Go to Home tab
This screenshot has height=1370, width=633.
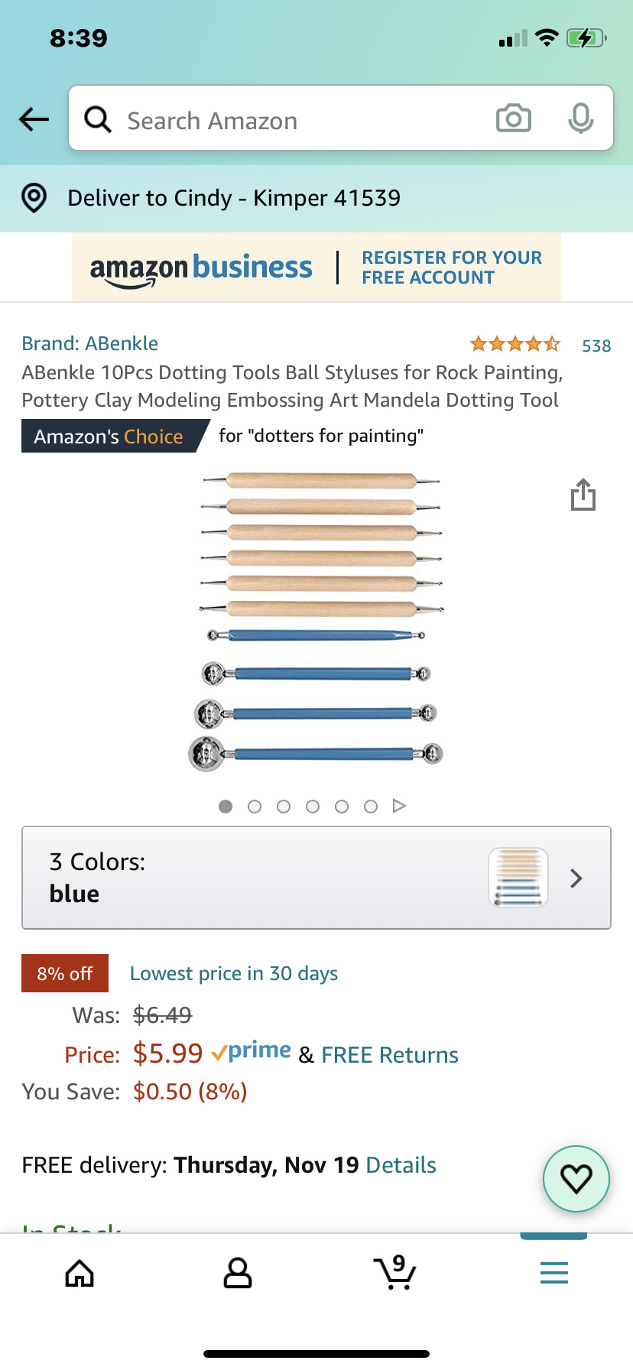(x=80, y=1273)
